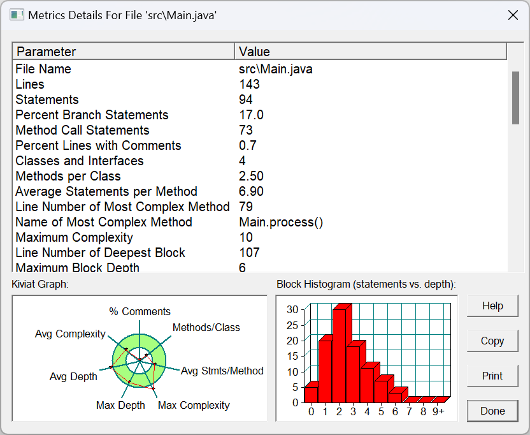Image resolution: width=530 pixels, height=435 pixels.
Task: Click the value 6.90
Action: (x=251, y=191)
